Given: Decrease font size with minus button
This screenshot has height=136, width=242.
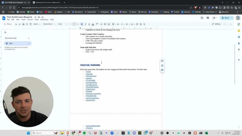Looking at the screenshot, I should point(70,24).
